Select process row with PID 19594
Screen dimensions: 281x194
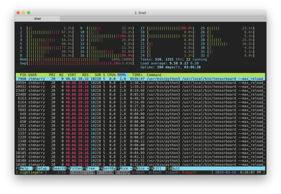(140, 83)
